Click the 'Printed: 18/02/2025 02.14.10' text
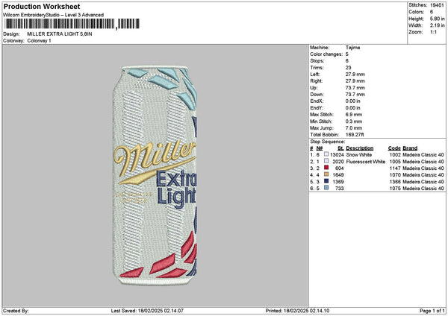The width and height of the screenshot is (448, 316). pos(297,311)
